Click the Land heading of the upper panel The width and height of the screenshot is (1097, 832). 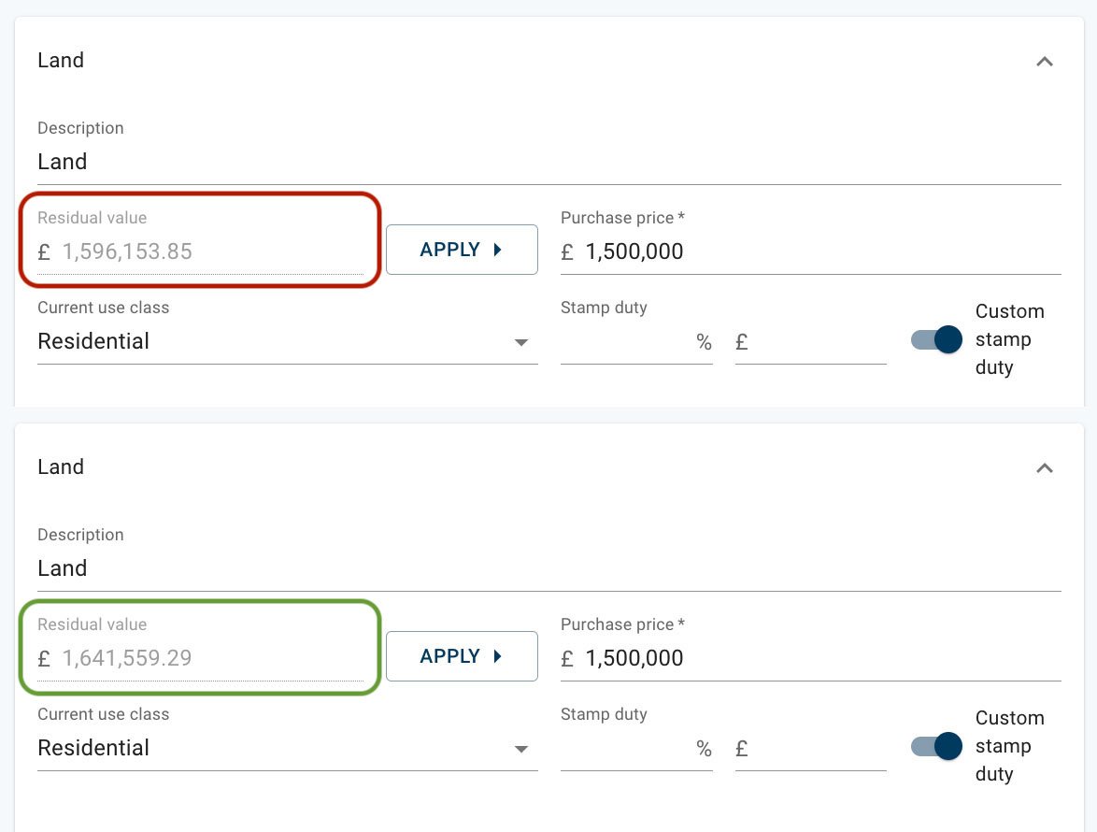[x=61, y=61]
